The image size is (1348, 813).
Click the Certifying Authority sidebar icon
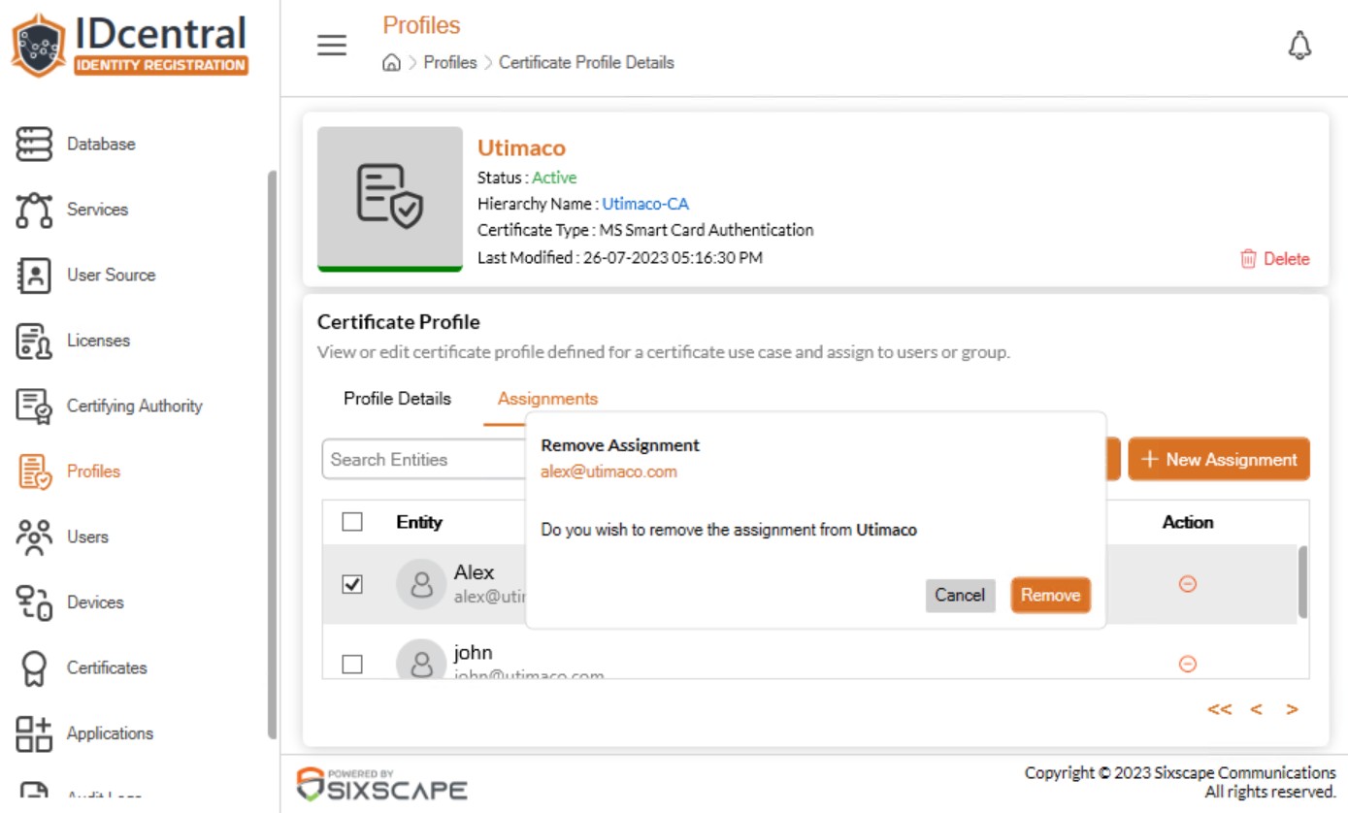click(33, 406)
